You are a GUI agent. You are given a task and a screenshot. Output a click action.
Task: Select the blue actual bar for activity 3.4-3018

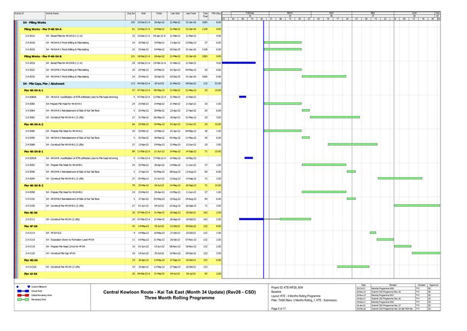pyautogui.click(x=239, y=63)
